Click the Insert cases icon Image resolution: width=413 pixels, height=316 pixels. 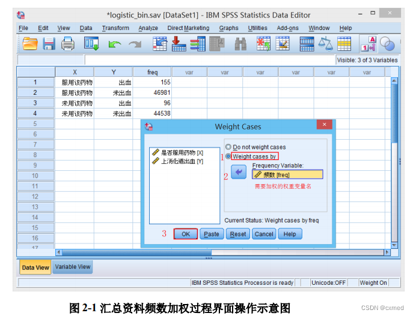[x=264, y=44]
